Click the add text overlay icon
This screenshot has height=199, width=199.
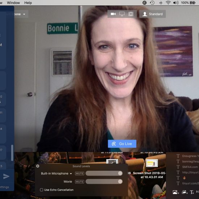192,192
